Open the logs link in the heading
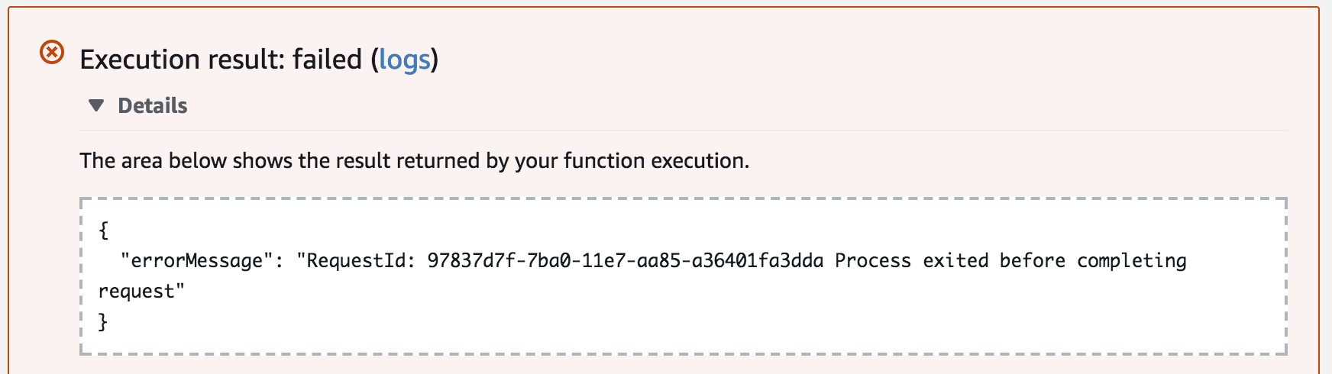Viewport: 1332px width, 374px height. click(404, 60)
